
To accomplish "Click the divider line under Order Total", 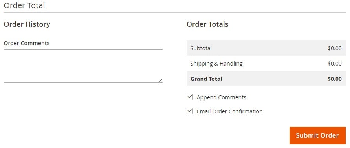I will [174, 12].
